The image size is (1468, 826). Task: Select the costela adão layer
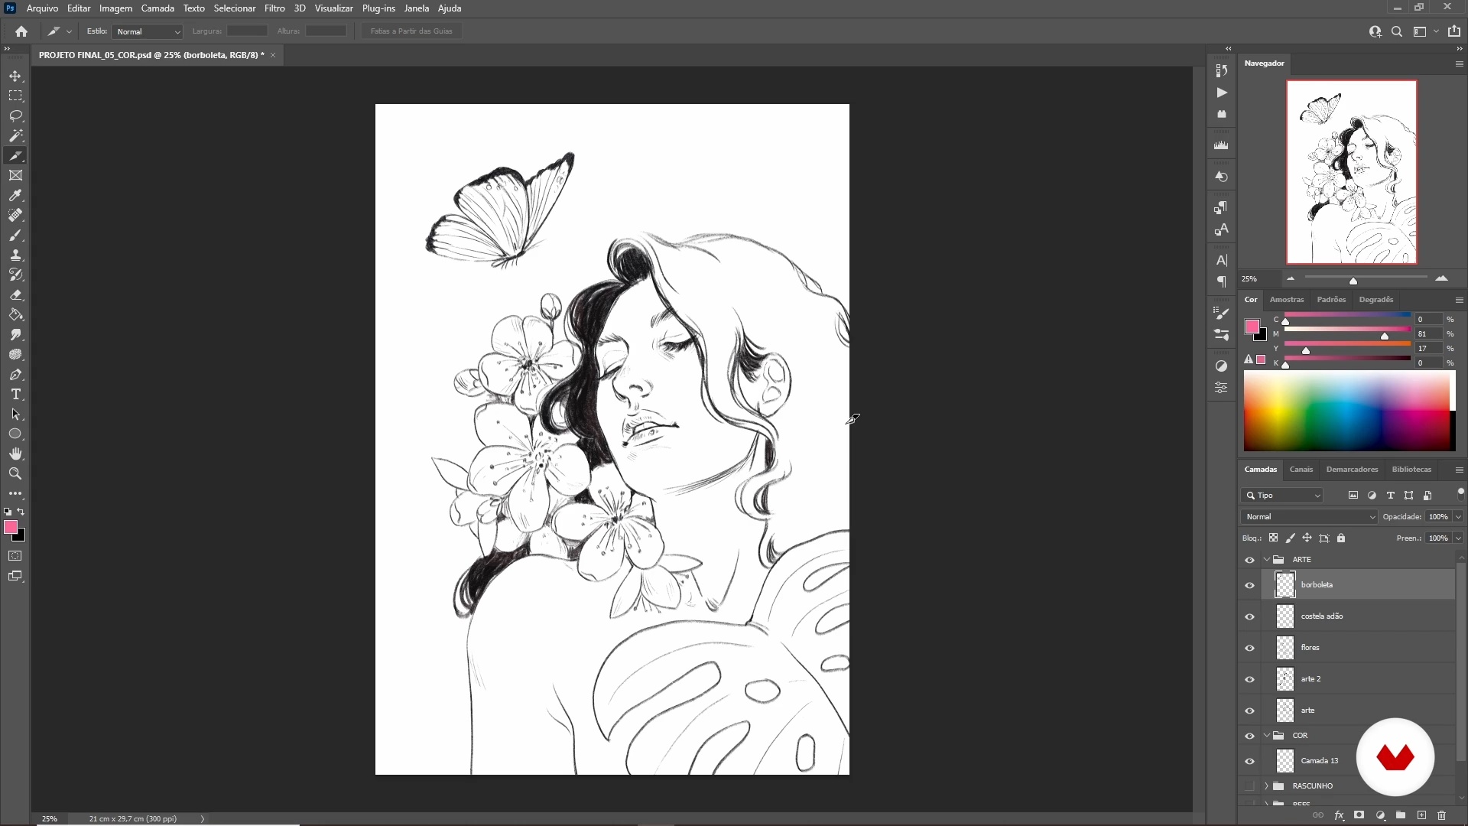tap(1359, 616)
